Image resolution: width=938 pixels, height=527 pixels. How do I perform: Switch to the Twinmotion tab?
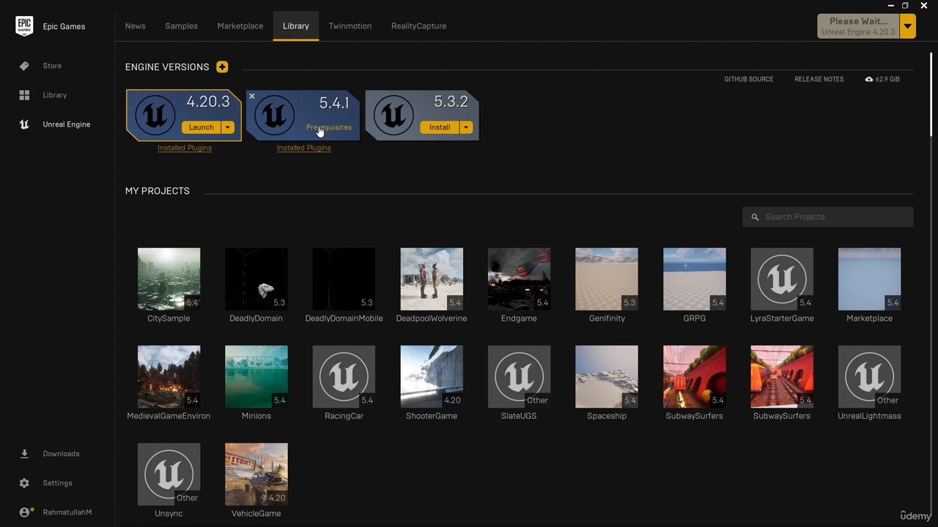click(x=350, y=26)
